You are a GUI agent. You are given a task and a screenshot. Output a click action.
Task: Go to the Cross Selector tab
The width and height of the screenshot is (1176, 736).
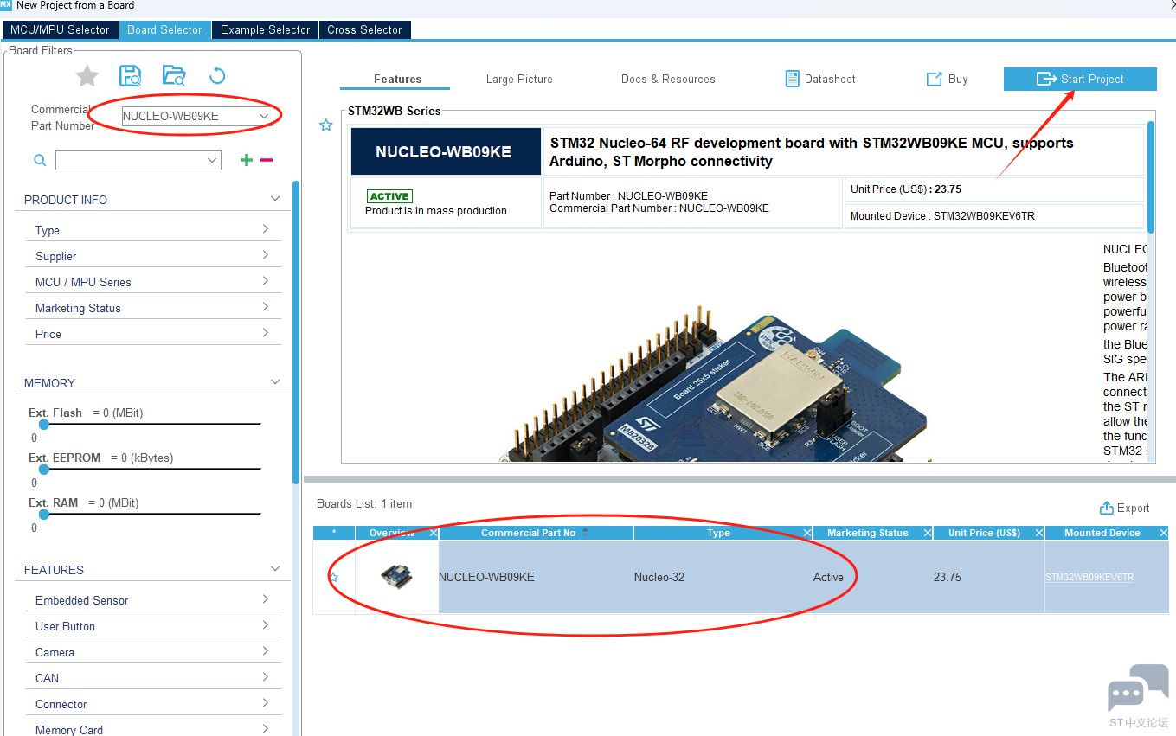364,29
